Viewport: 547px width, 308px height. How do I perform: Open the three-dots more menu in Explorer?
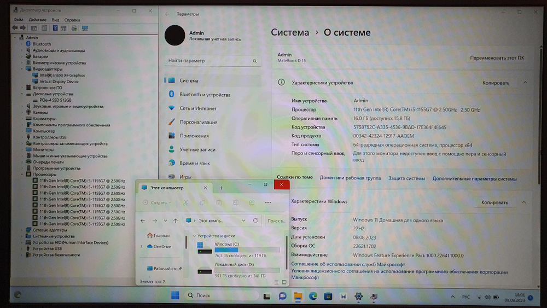(x=268, y=202)
